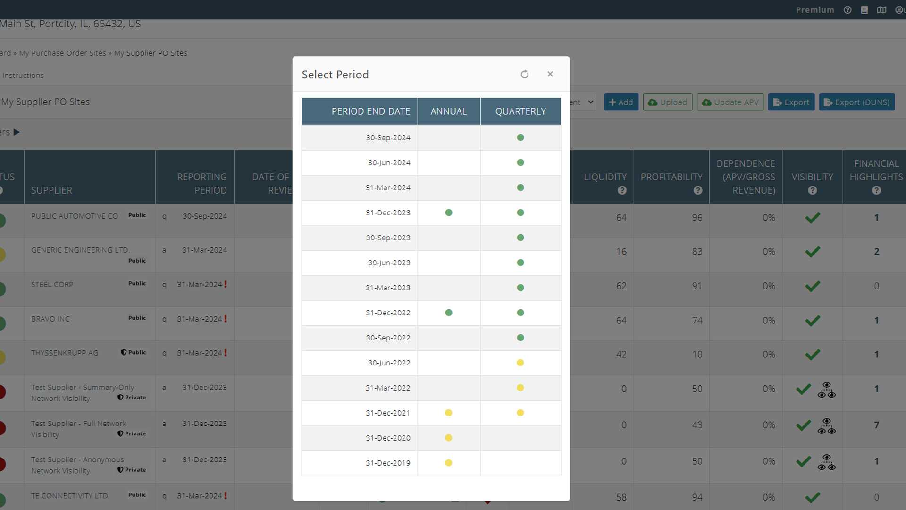Open the help question mark in top bar
Viewport: 906px width, 510px height.
tap(847, 10)
